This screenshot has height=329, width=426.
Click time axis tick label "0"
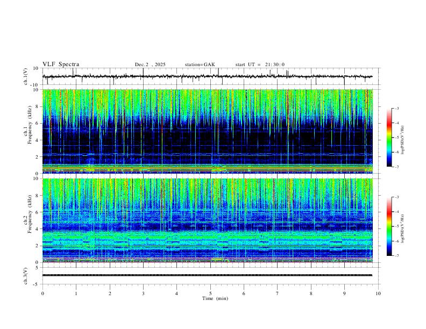(x=42, y=294)
